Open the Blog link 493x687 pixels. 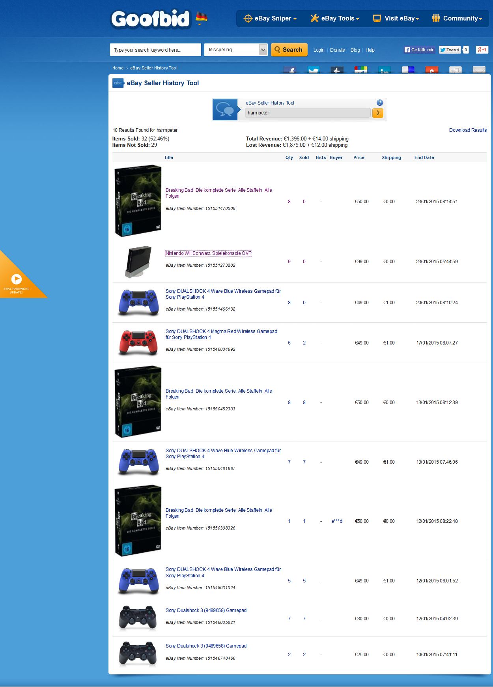pos(355,50)
